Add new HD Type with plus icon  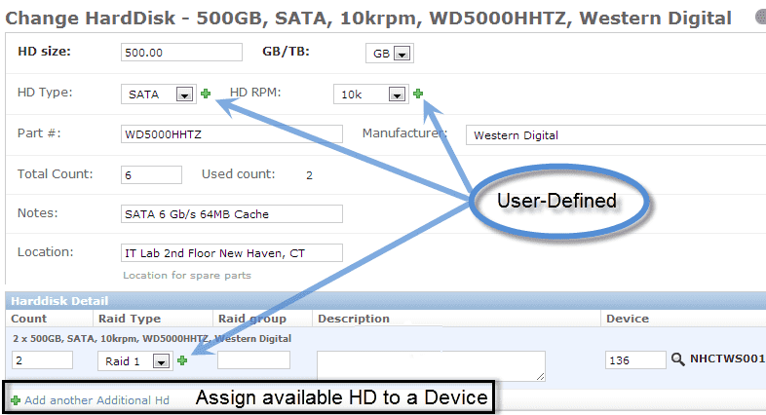[x=206, y=94]
